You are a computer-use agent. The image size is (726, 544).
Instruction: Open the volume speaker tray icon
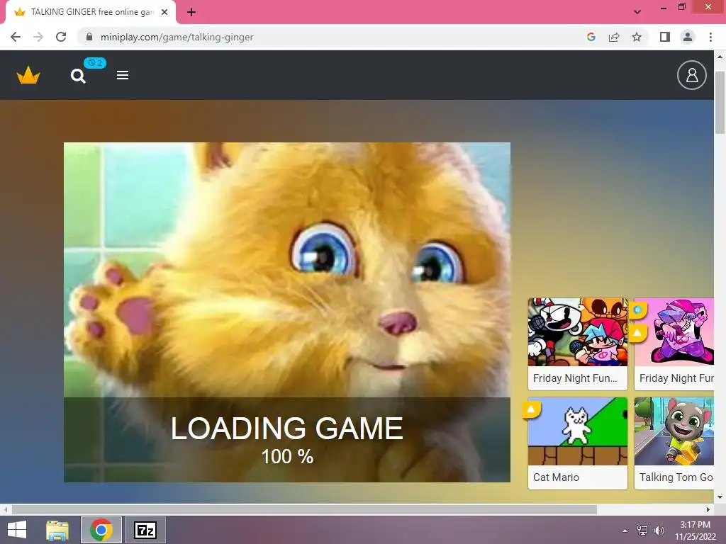tap(659, 531)
